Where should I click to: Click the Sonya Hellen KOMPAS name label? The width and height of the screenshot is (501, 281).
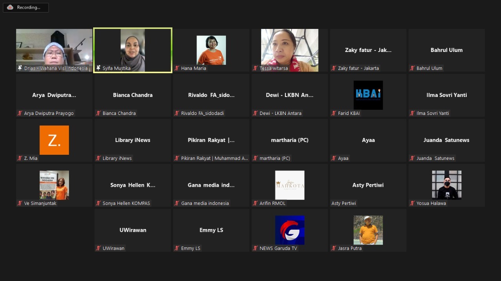click(x=126, y=203)
